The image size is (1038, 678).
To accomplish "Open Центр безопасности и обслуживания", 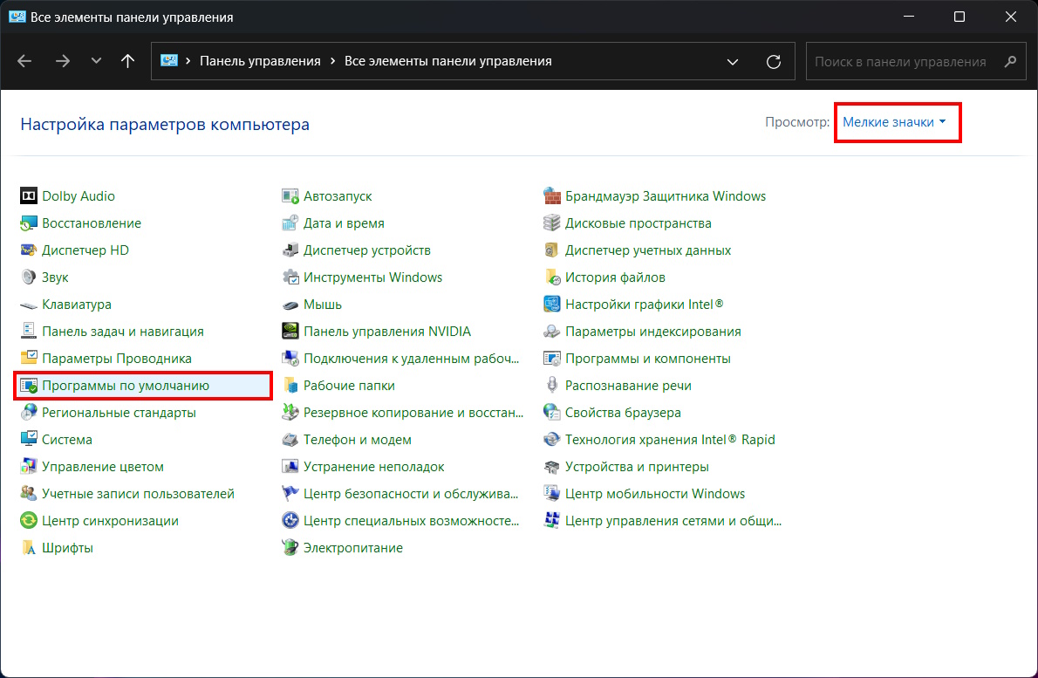I will [x=411, y=494].
